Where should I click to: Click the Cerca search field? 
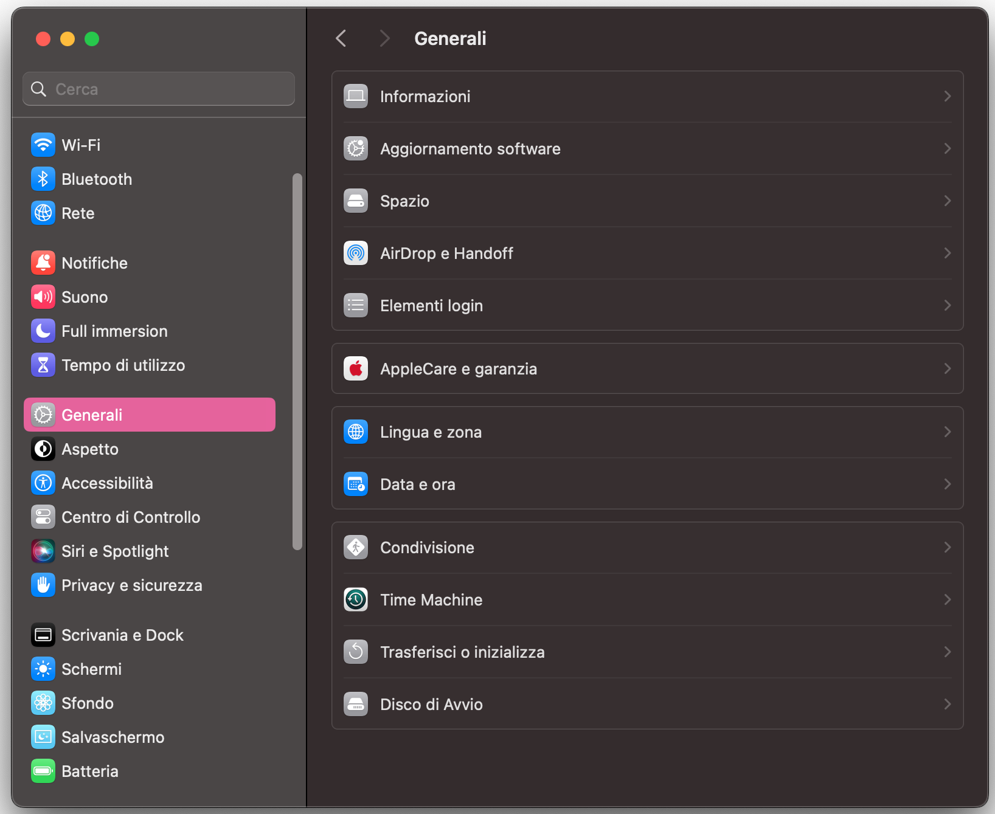point(158,89)
